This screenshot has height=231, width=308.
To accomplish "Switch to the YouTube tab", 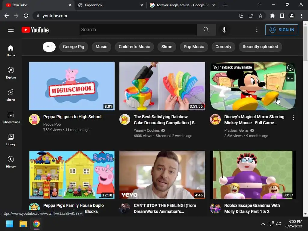I will pos(38,5).
